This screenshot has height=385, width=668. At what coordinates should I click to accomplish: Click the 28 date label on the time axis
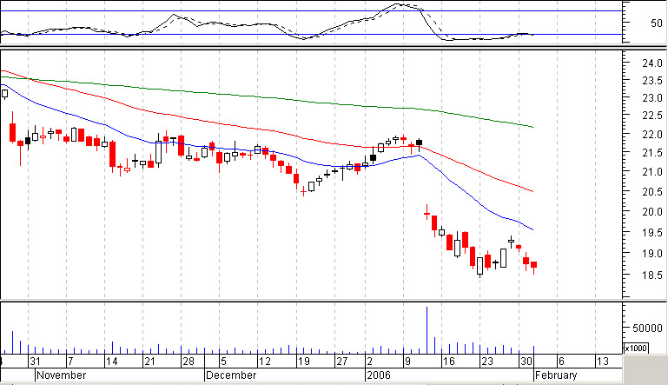[188, 362]
